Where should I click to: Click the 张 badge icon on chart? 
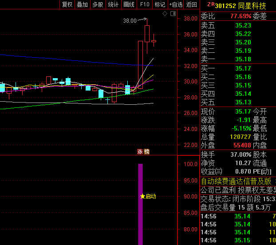[x=140, y=151]
